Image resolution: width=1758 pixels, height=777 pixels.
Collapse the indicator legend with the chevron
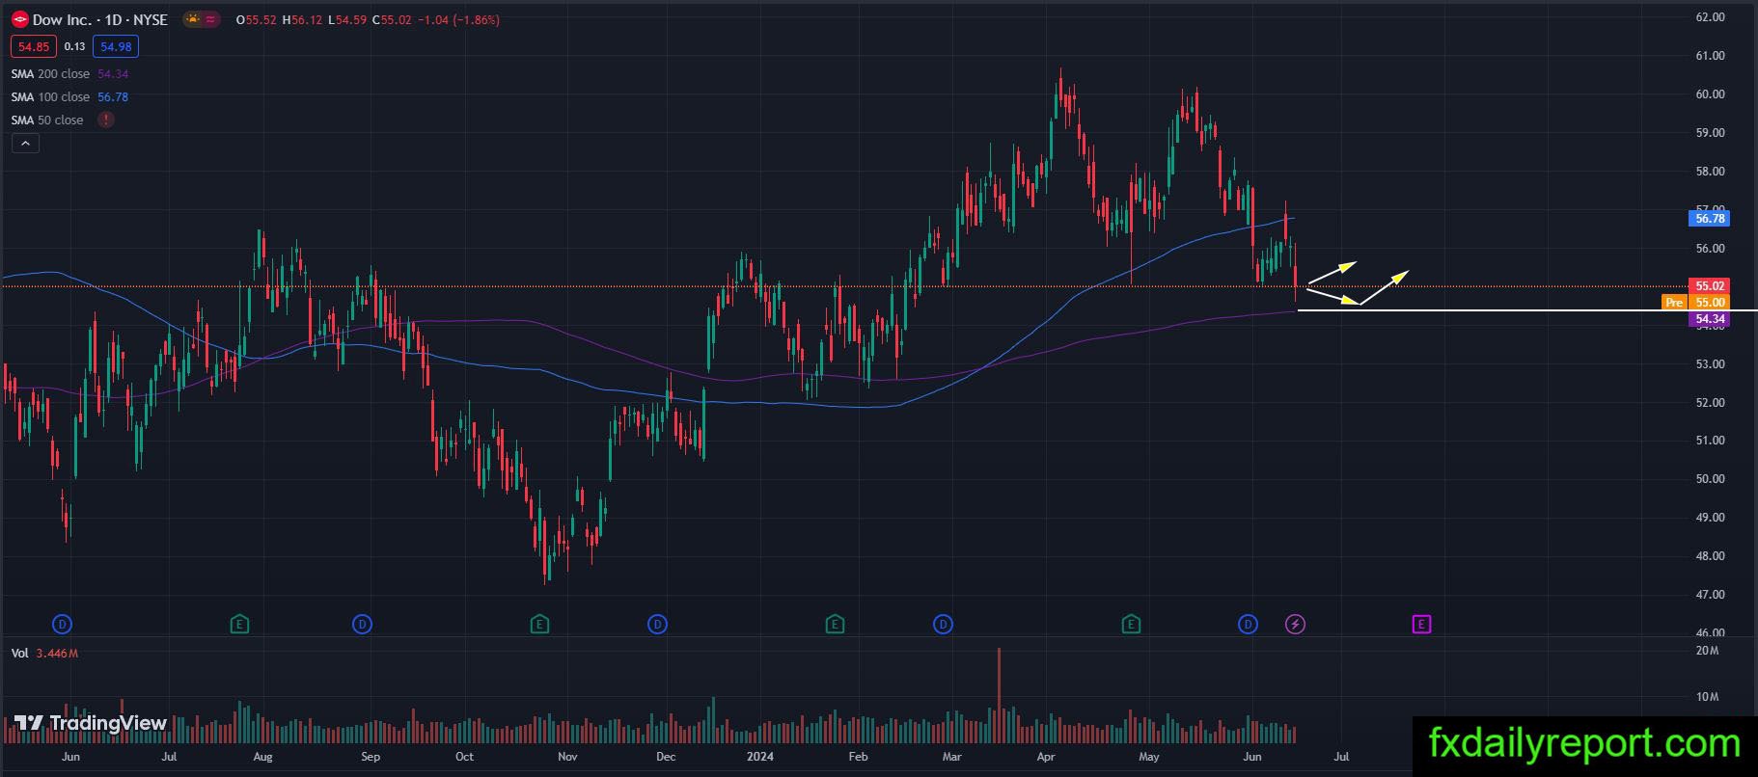coord(26,144)
